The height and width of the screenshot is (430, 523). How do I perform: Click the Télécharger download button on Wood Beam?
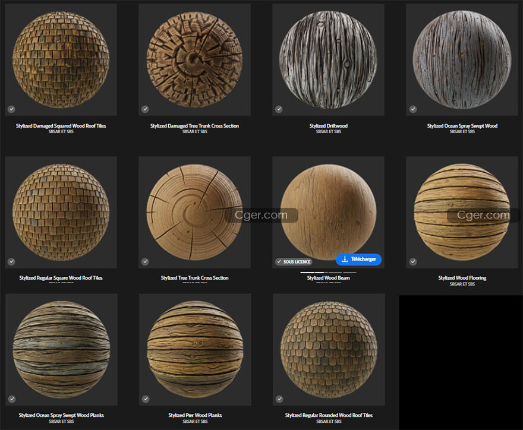pos(358,259)
